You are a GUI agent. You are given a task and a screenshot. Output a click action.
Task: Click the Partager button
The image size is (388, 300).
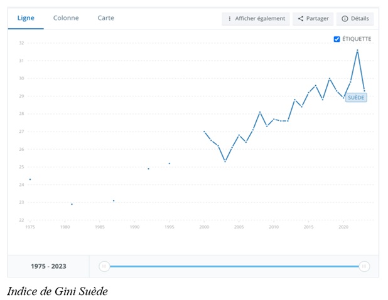pyautogui.click(x=313, y=19)
